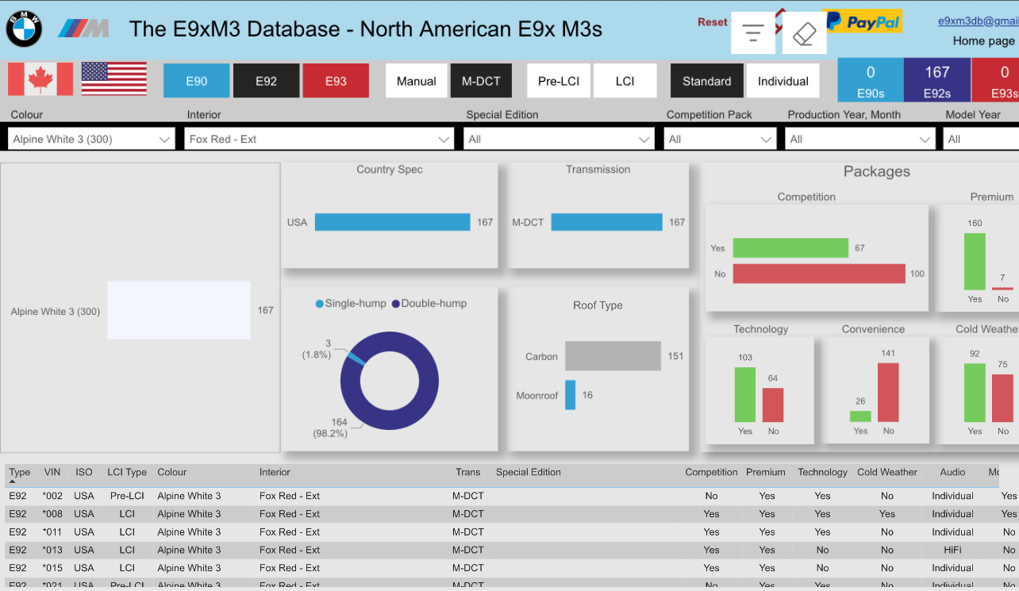Screen dimensions: 1019x591
Task: Filter by the USA flag
Action: pyautogui.click(x=114, y=79)
